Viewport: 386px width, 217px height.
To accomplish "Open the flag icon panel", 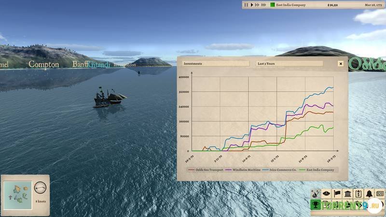I will tap(336, 194).
